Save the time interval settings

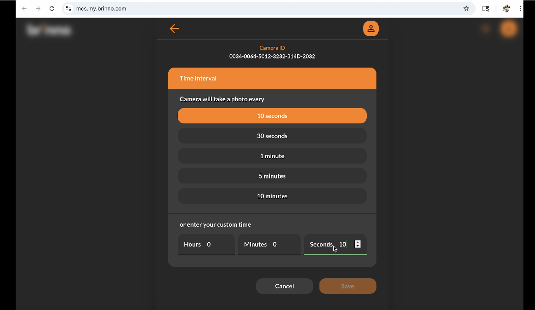[x=347, y=286]
